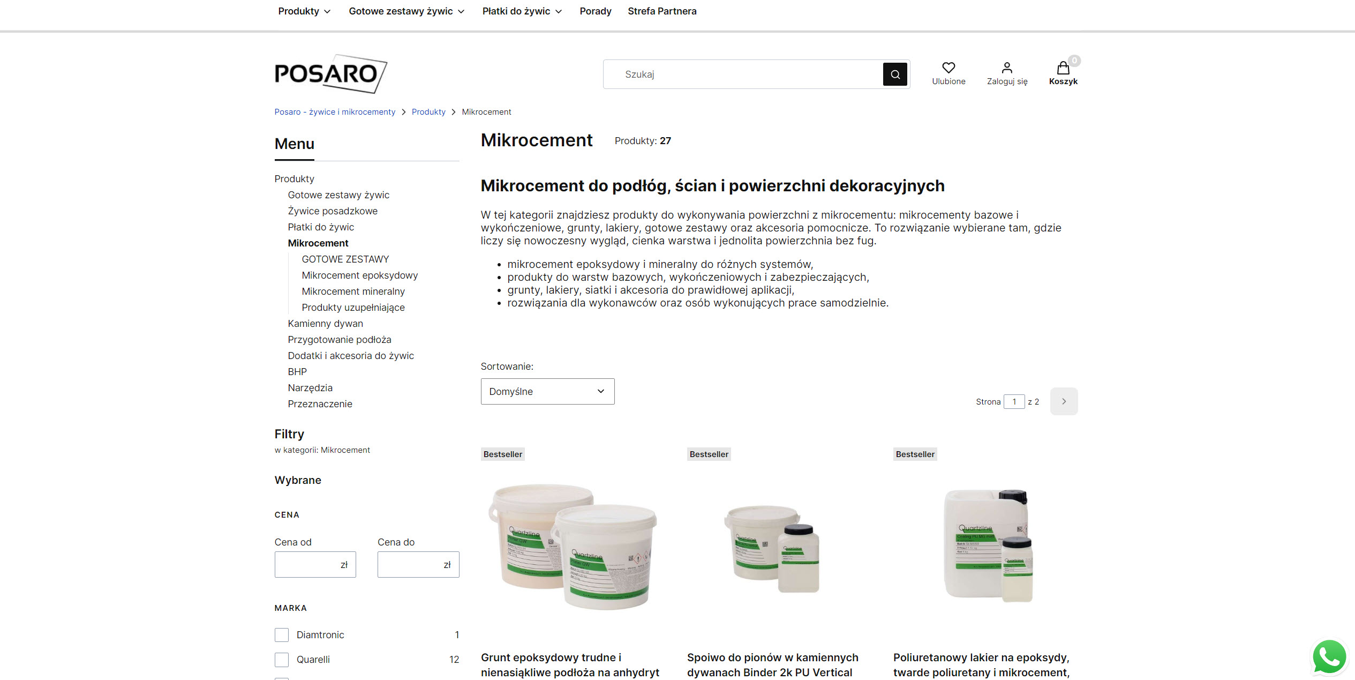1355x680 pixels.
Task: Open GOTOWE ZESTAWY subcategory
Action: coord(345,259)
